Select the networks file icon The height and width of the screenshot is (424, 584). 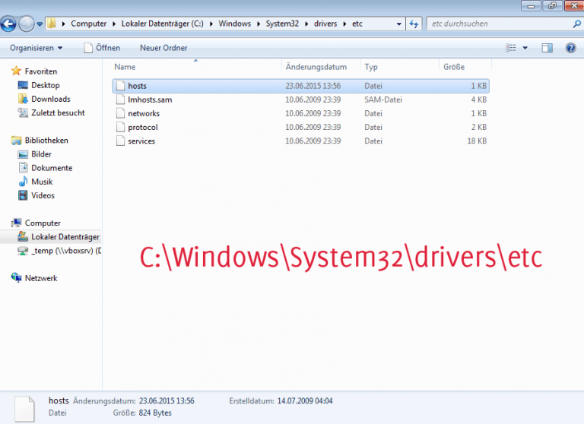click(120, 113)
